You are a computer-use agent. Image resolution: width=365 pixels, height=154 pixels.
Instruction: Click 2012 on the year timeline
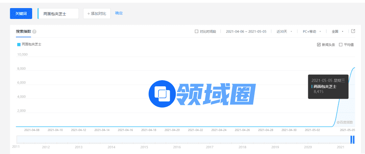(x=46, y=147)
